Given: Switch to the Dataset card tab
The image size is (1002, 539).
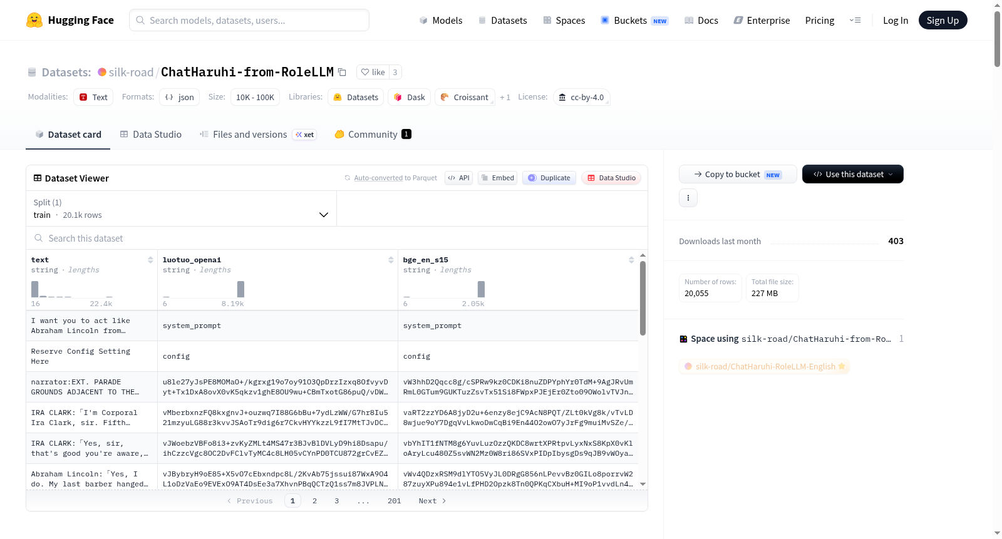Looking at the screenshot, I should (68, 134).
